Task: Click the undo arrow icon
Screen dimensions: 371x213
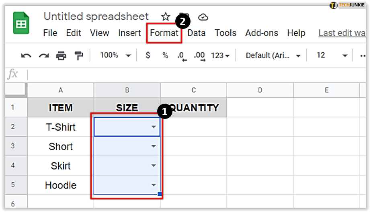Action: [x=26, y=56]
